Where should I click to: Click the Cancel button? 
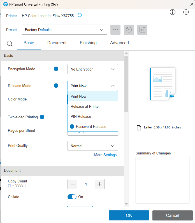pyautogui.click(x=173, y=215)
